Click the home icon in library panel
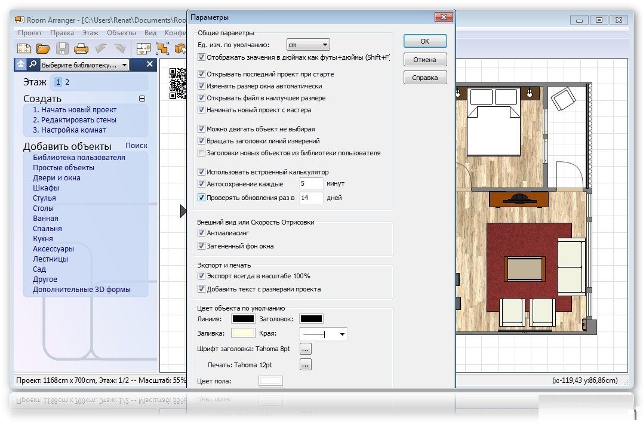 21,64
